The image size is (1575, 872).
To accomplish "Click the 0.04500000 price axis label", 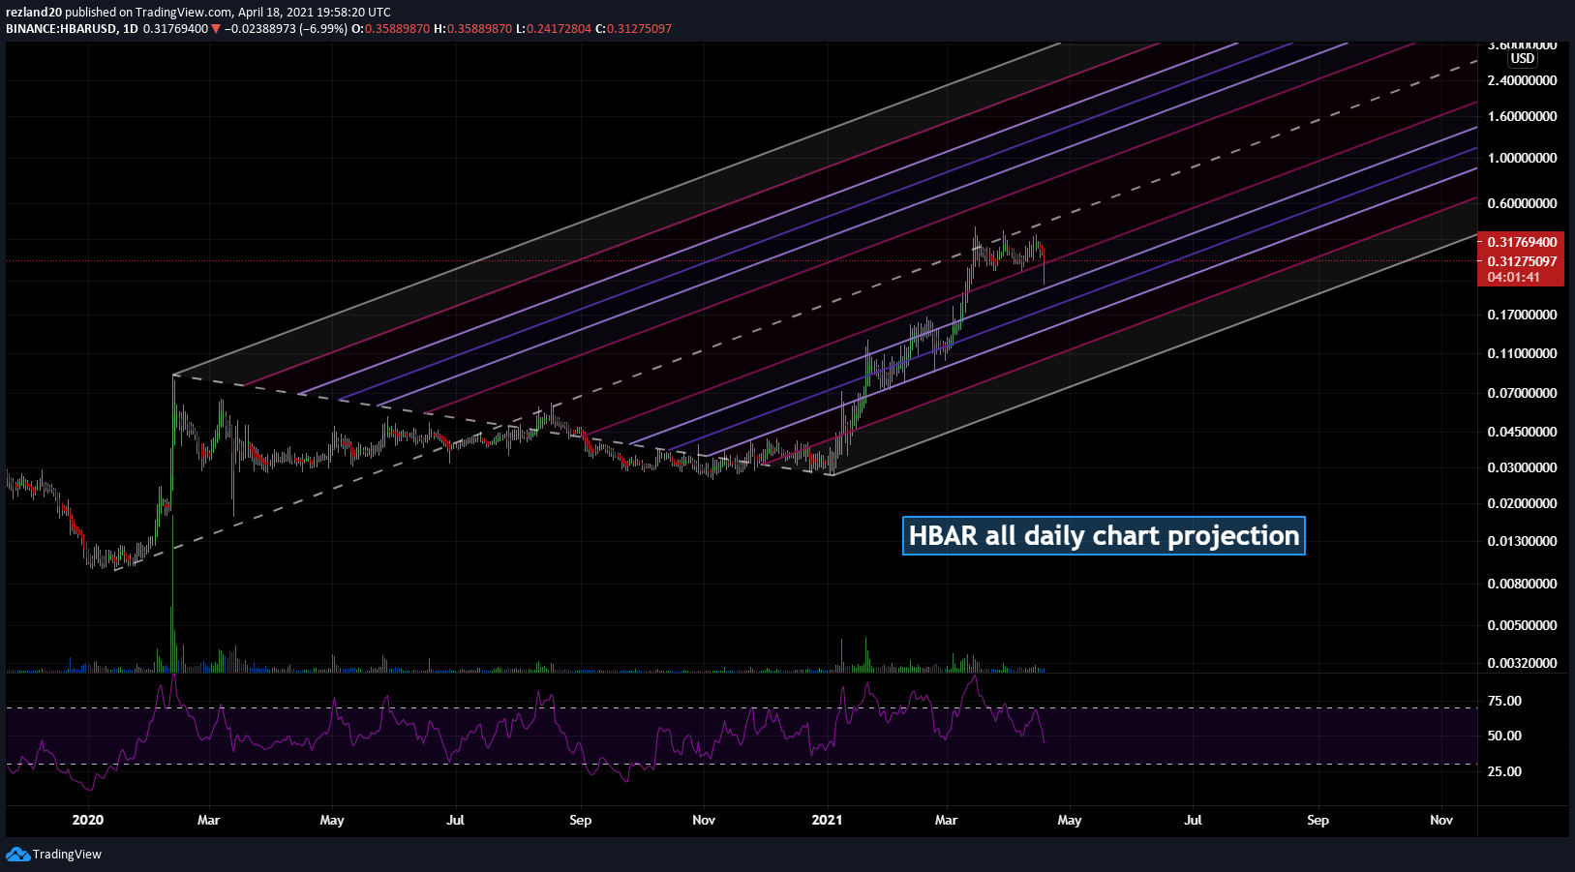I will [1522, 432].
